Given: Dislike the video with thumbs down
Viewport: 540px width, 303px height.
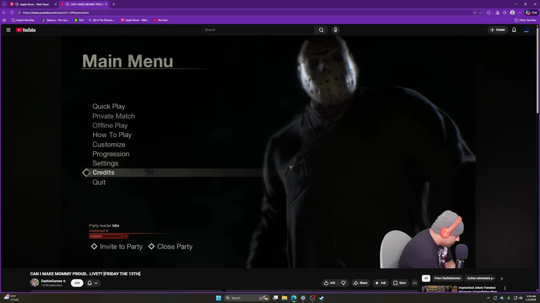Looking at the screenshot, I should point(343,283).
